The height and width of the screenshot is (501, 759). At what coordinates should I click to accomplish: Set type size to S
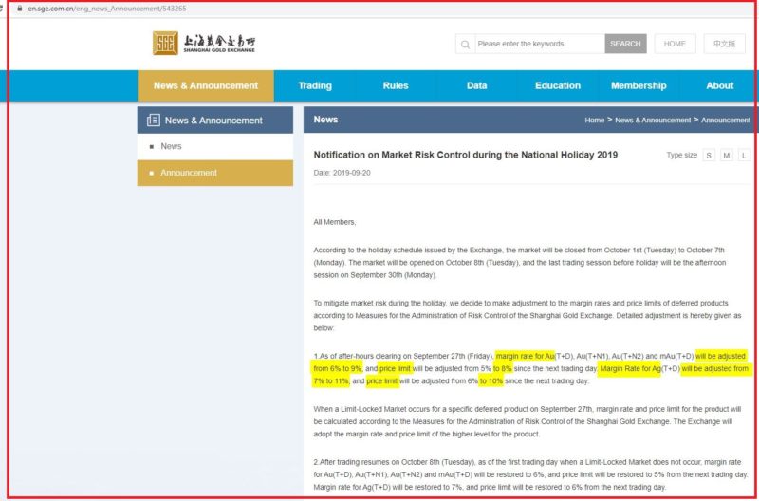[709, 156]
